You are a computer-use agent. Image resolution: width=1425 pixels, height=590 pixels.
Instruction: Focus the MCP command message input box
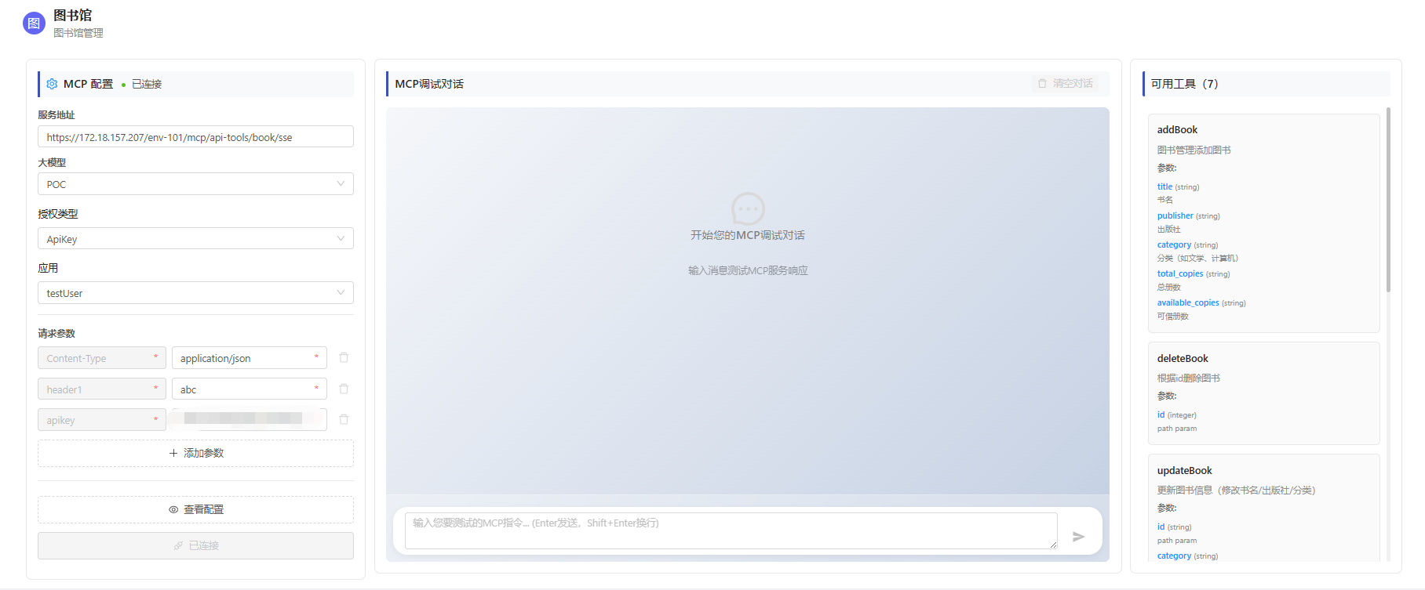click(x=730, y=530)
